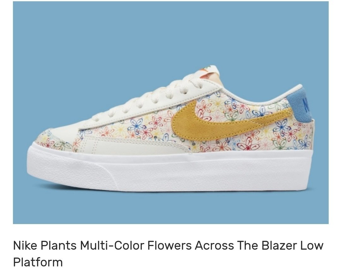Click "Blazer Low" in the article title
Viewport: 341px width, 274px height.
pyautogui.click(x=292, y=245)
